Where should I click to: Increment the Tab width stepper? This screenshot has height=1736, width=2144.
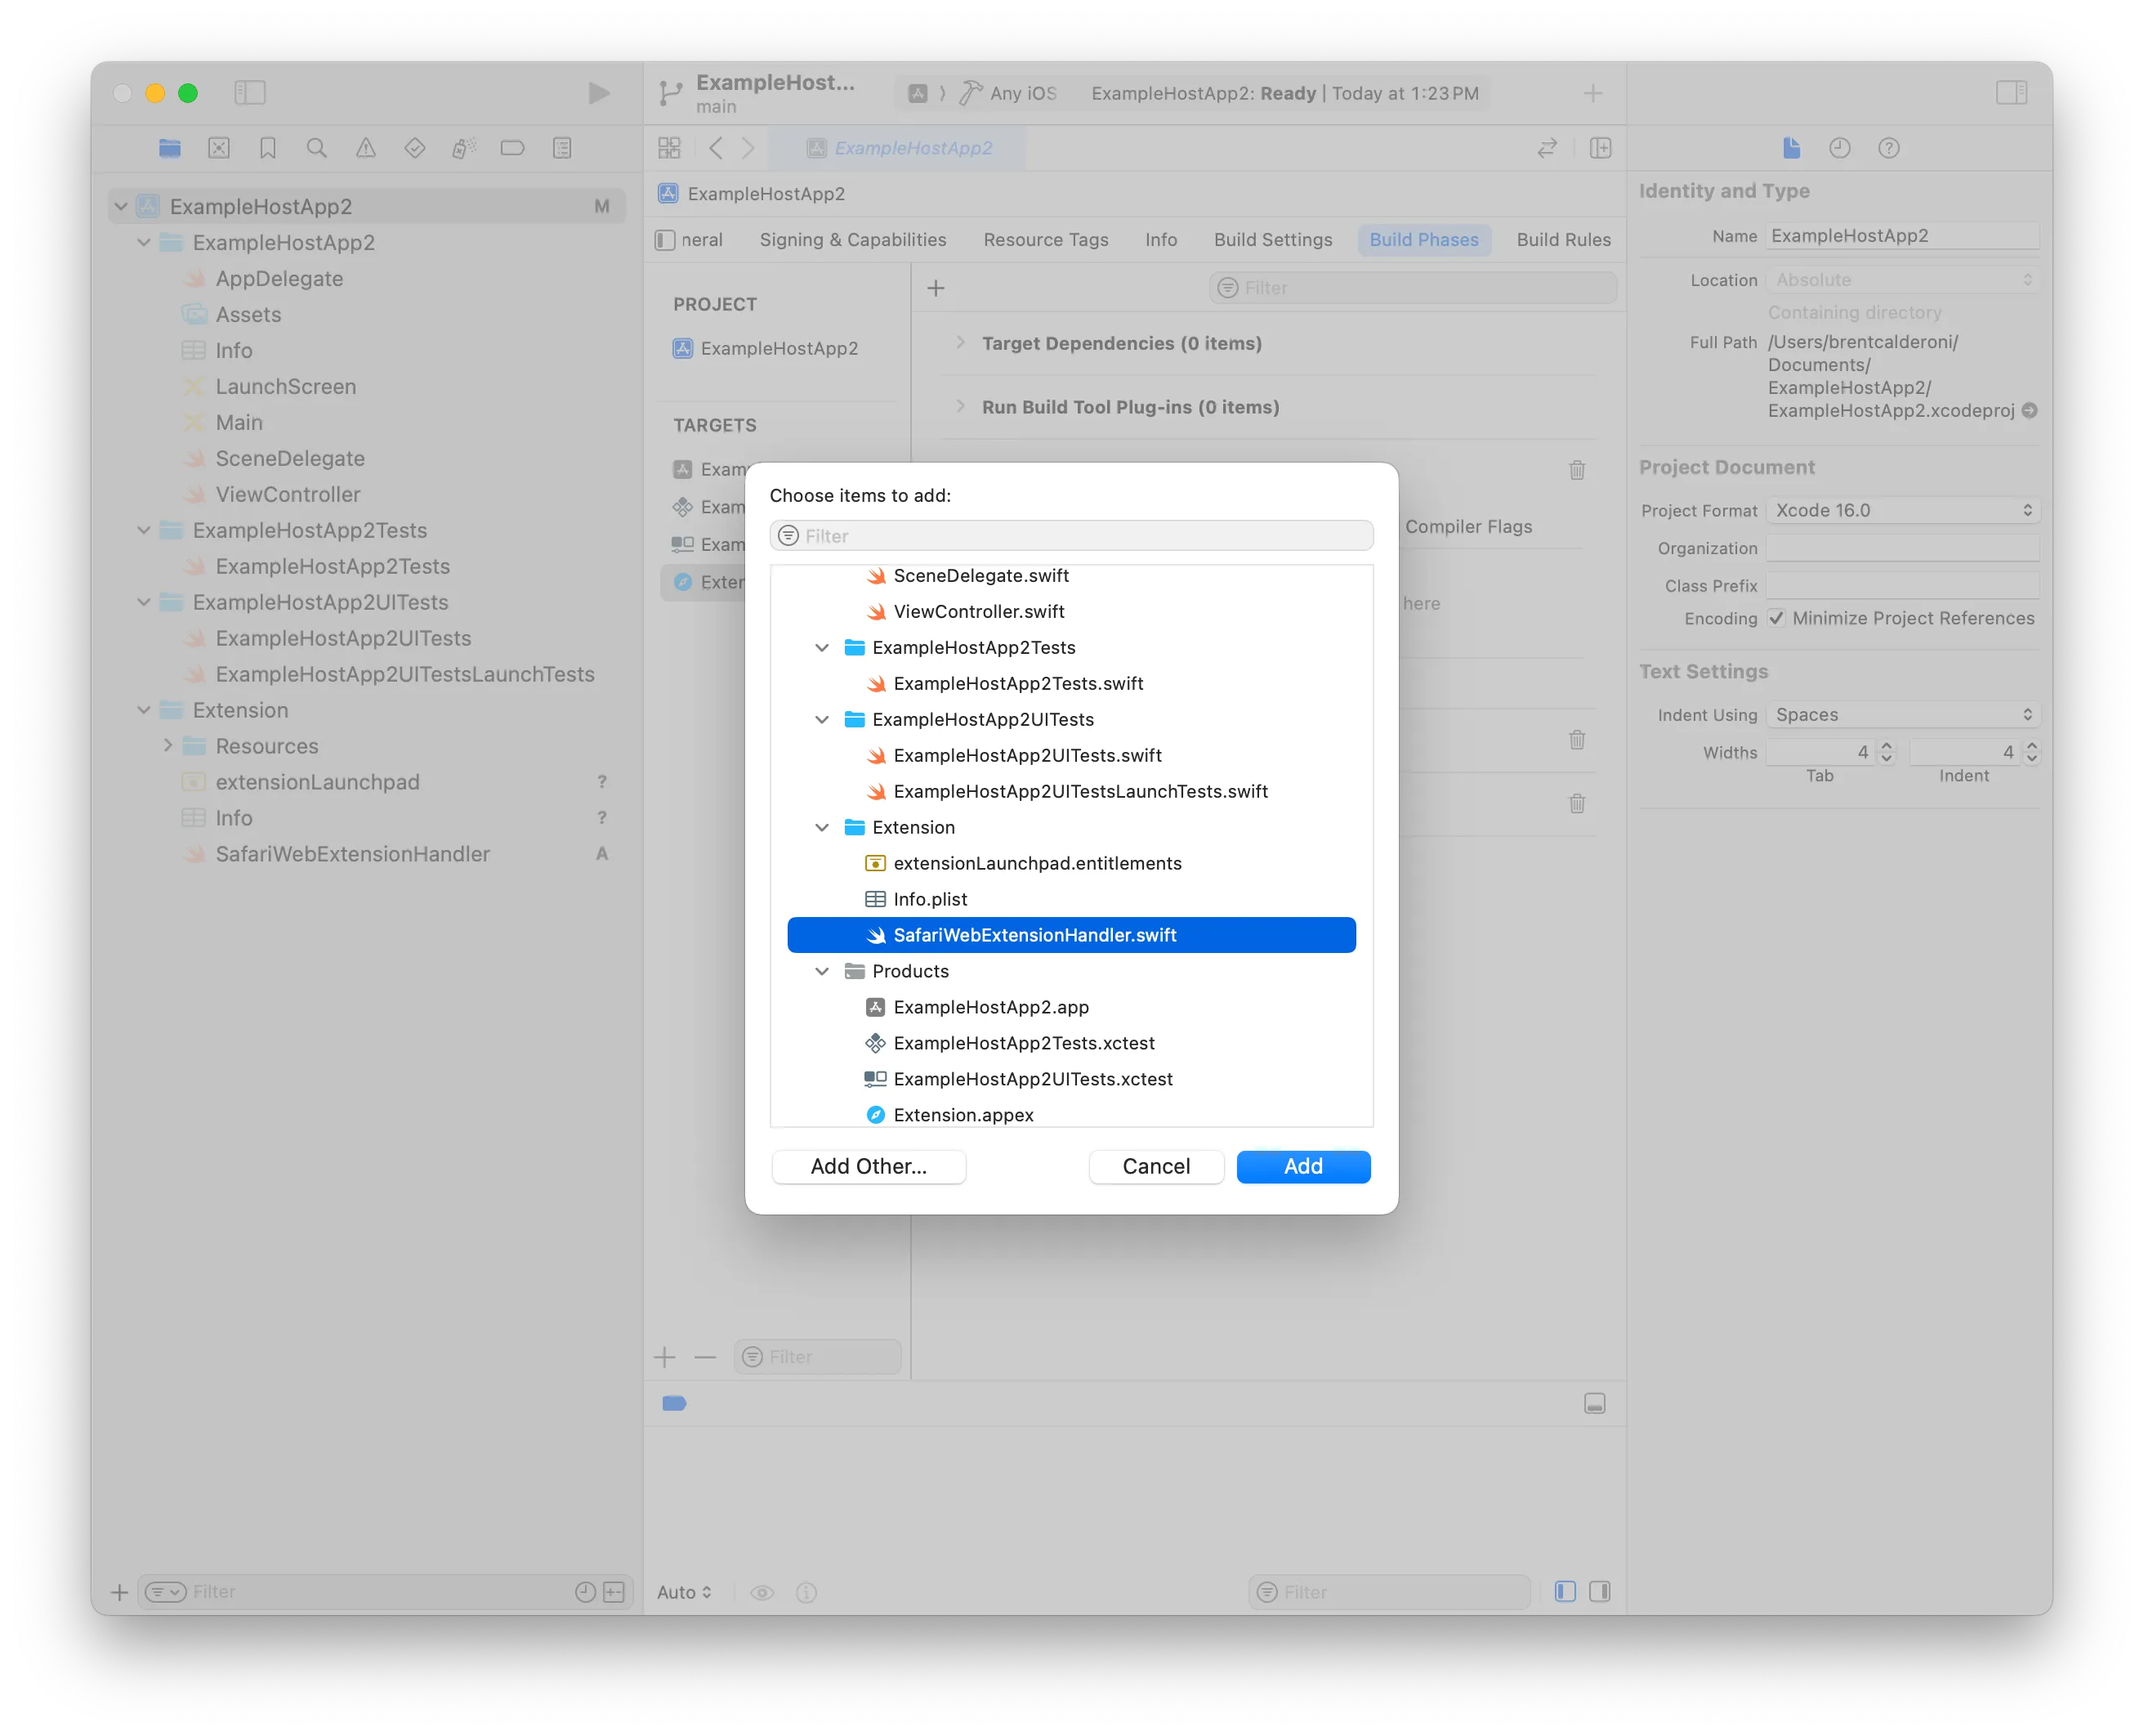coord(1885,745)
